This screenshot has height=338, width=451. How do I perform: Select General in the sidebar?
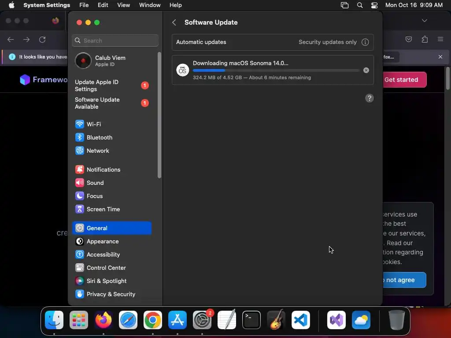pos(111,228)
